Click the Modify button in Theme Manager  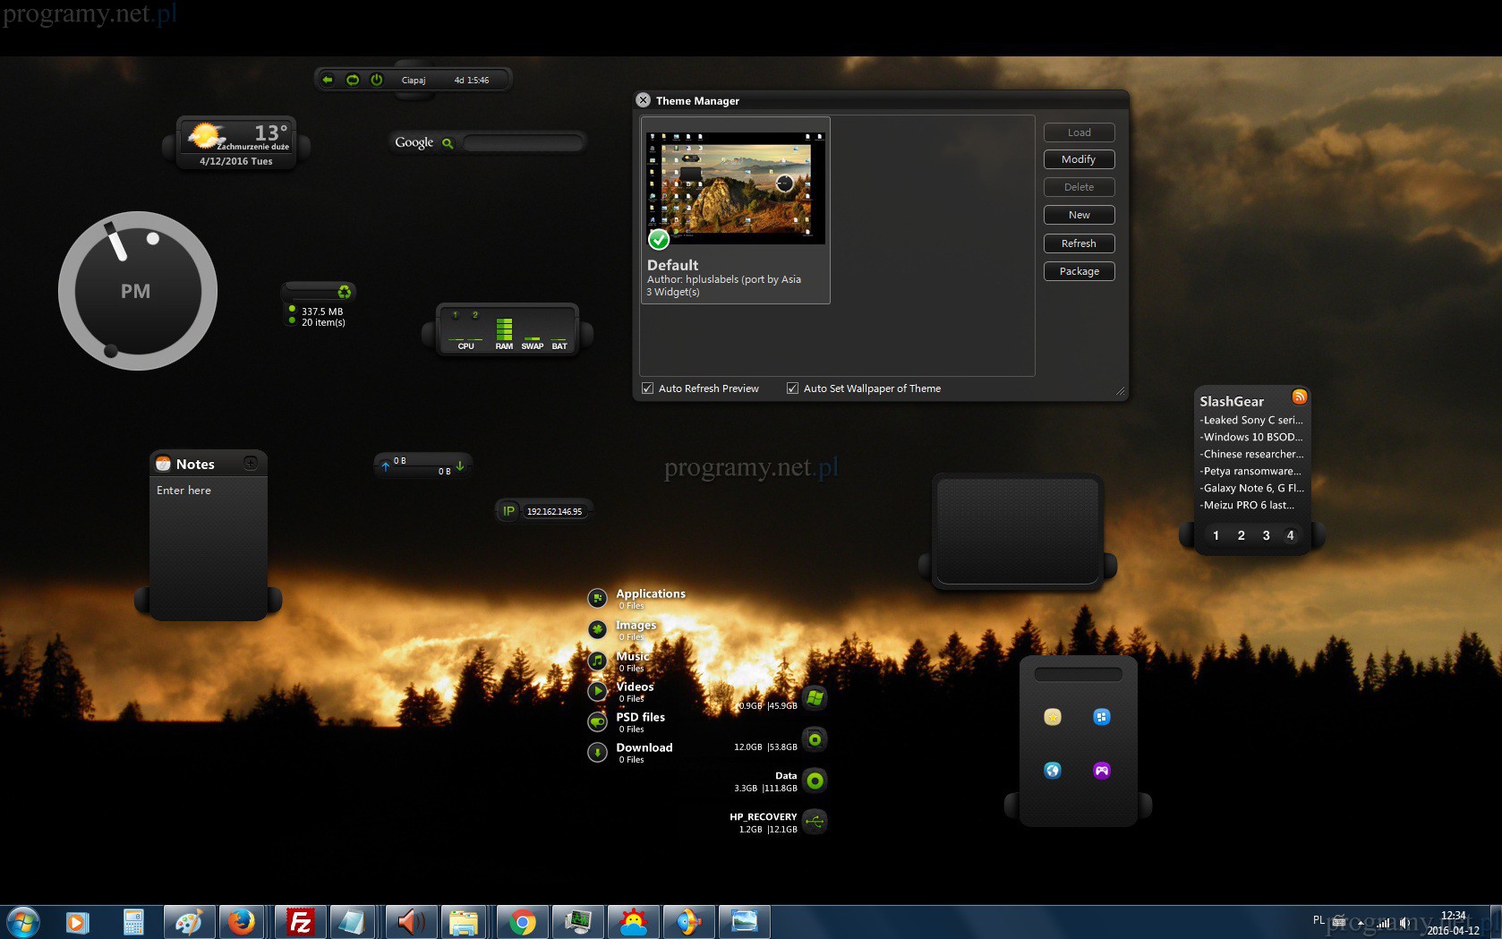click(x=1079, y=159)
